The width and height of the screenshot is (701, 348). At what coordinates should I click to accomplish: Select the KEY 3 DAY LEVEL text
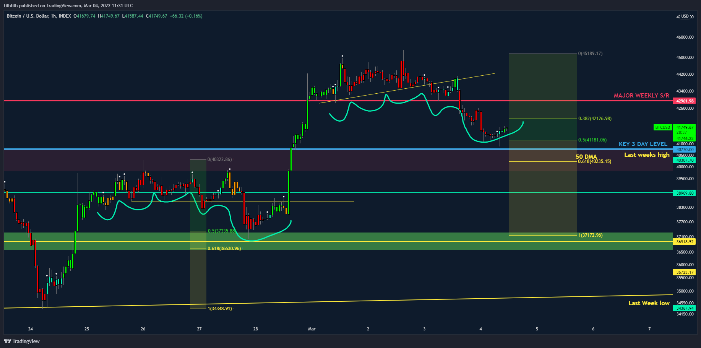pos(643,144)
